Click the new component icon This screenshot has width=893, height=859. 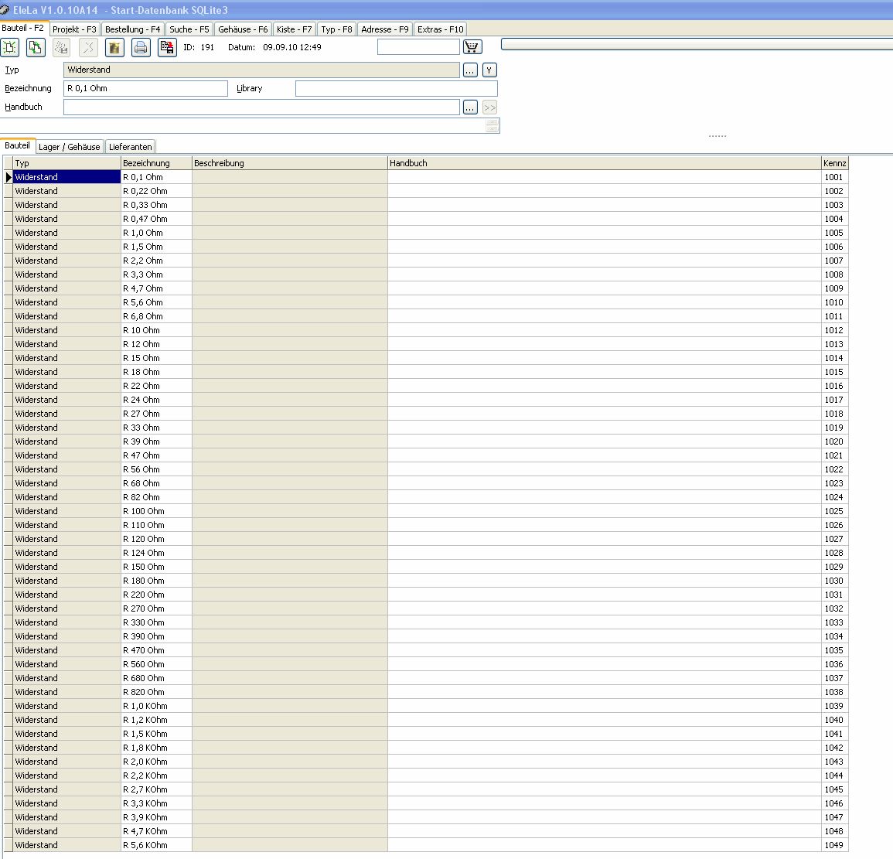(x=10, y=47)
